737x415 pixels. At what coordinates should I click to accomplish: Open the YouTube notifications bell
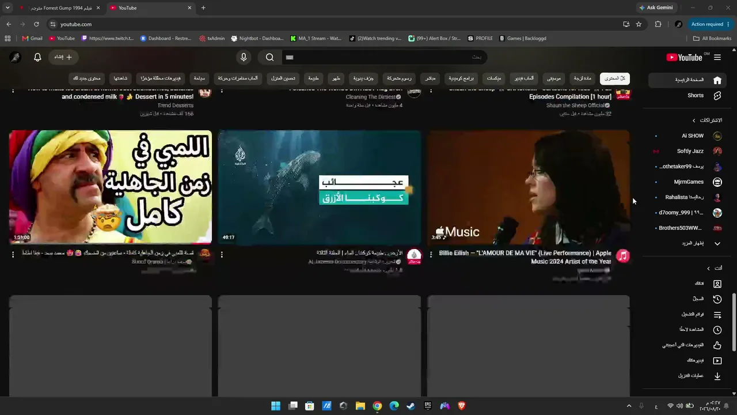(x=37, y=57)
